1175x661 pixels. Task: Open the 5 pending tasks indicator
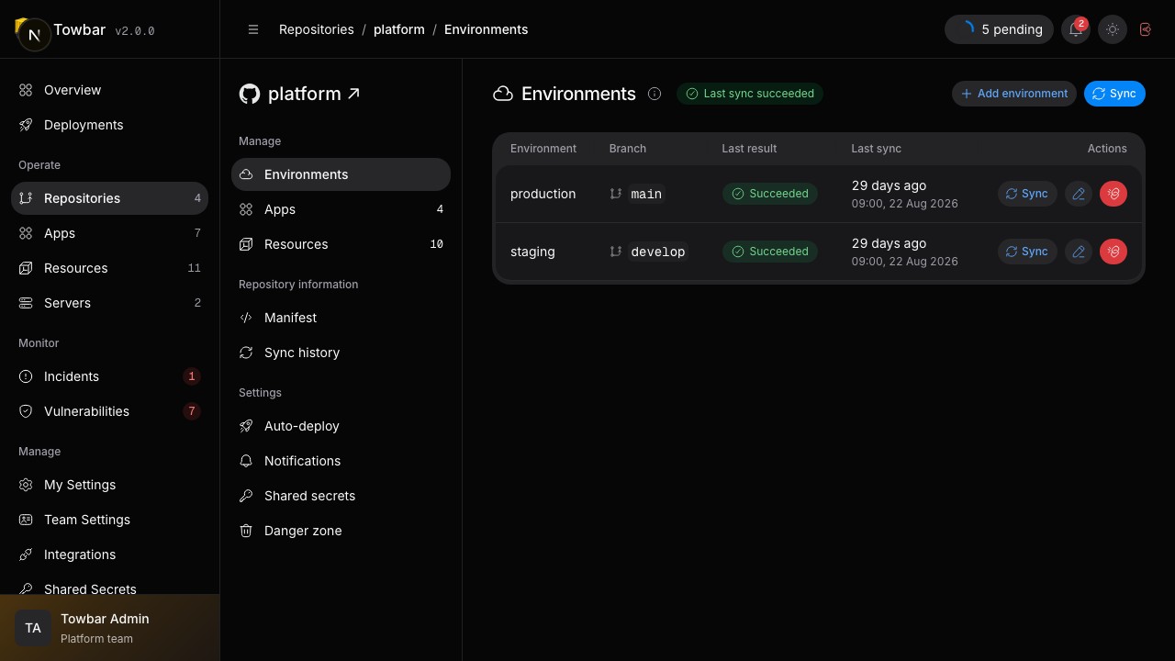tap(999, 29)
